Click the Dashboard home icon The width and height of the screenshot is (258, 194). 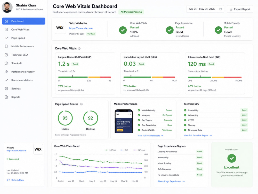click(x=6, y=21)
